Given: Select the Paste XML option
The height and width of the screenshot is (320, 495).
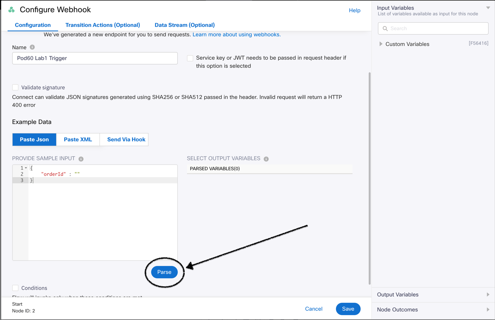Looking at the screenshot, I should coord(78,139).
